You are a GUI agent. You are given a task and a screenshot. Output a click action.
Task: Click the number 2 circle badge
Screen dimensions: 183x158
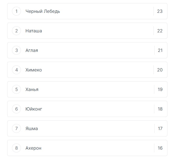pyautogui.click(x=16, y=31)
